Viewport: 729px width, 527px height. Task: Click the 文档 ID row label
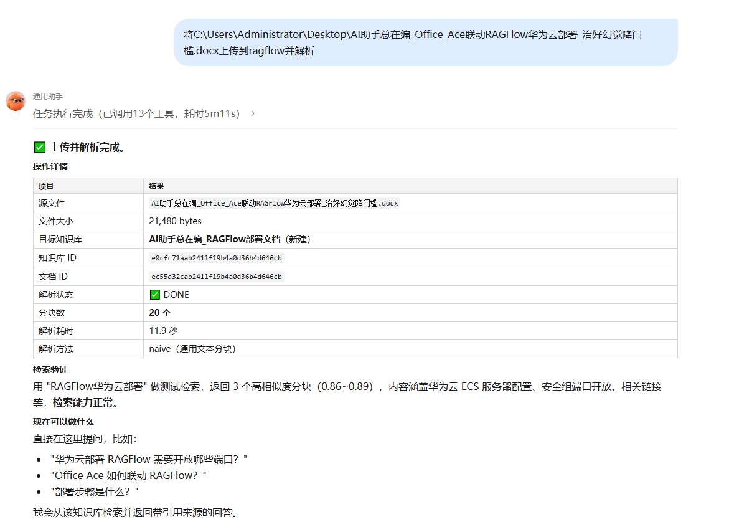[x=53, y=277]
